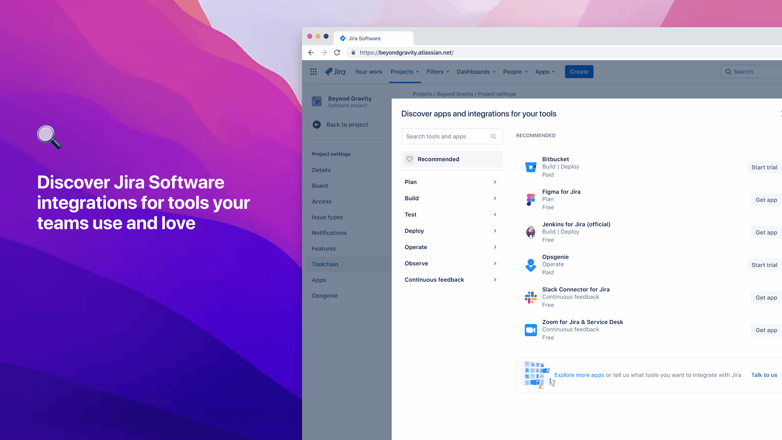Click the Bitbucket app icon
Screen dimensions: 782x440
(x=530, y=167)
